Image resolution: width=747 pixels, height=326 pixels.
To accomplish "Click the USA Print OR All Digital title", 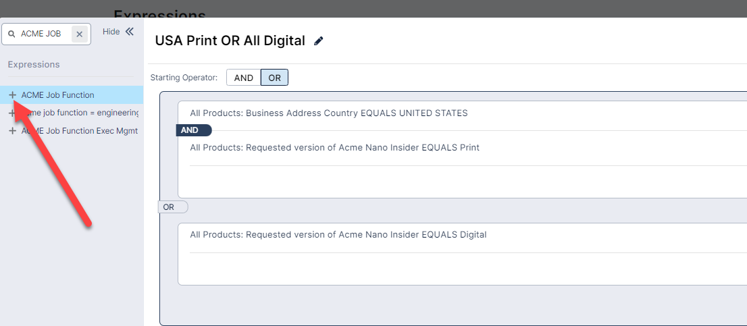I will (230, 40).
